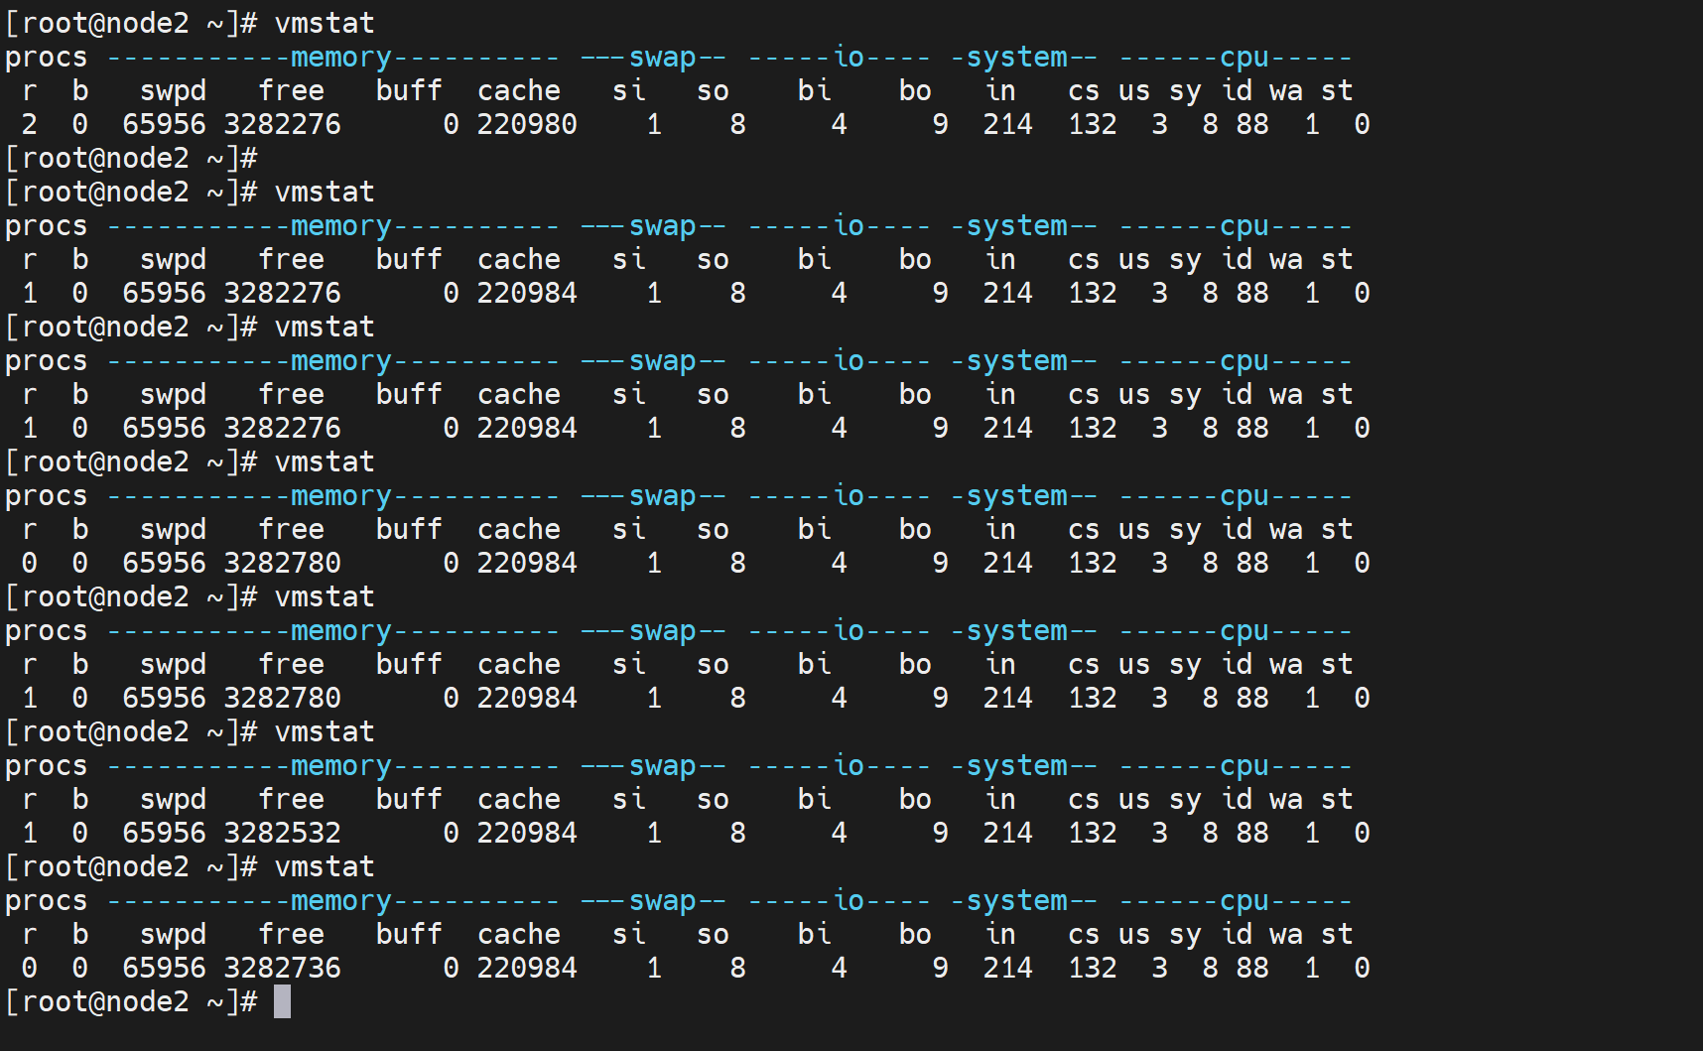Click the cursor block at the last prompt
The image size is (1703, 1051).
(283, 1001)
